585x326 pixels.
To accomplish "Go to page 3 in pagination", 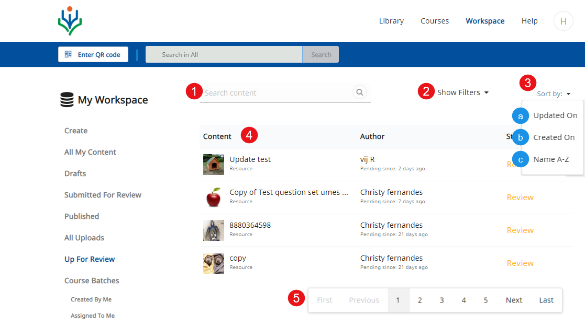I will click(x=441, y=300).
